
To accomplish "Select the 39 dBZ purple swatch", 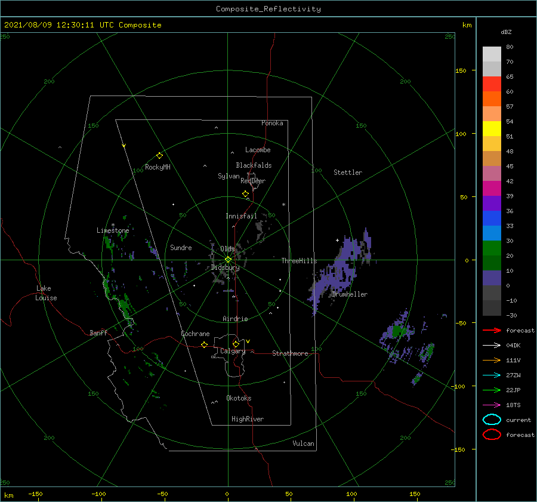I will [492, 203].
